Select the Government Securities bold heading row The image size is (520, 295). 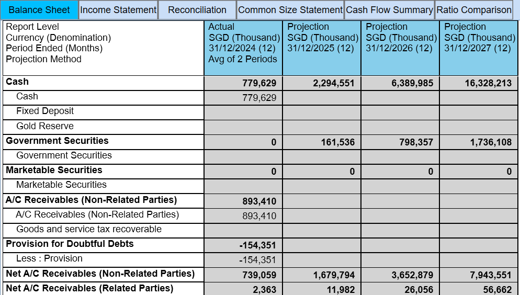[57, 141]
